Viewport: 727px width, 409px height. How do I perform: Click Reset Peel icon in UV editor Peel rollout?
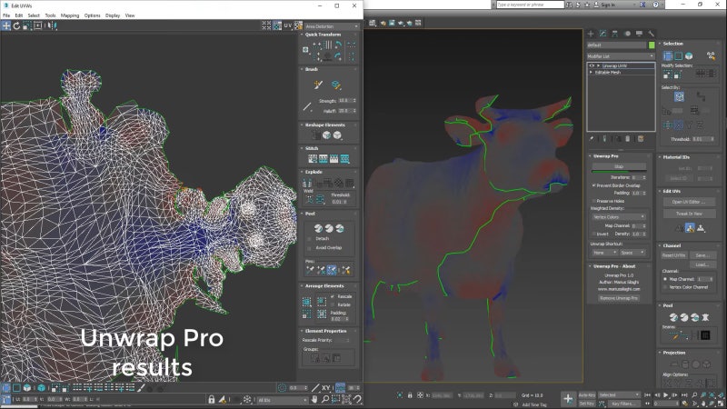coord(340,228)
